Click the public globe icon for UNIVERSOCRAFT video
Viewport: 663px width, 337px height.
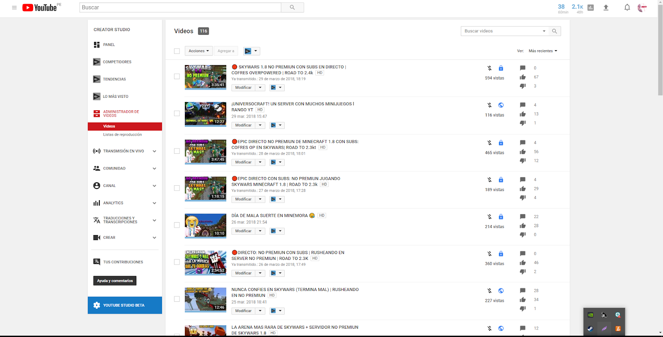click(501, 105)
